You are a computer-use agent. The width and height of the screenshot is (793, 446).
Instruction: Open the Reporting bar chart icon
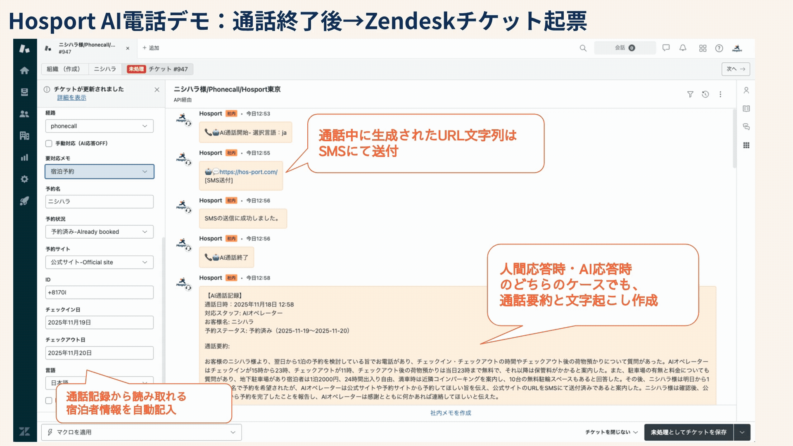point(24,157)
